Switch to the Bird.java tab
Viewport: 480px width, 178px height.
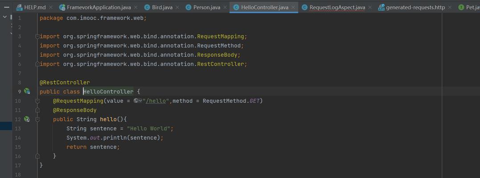point(162,7)
